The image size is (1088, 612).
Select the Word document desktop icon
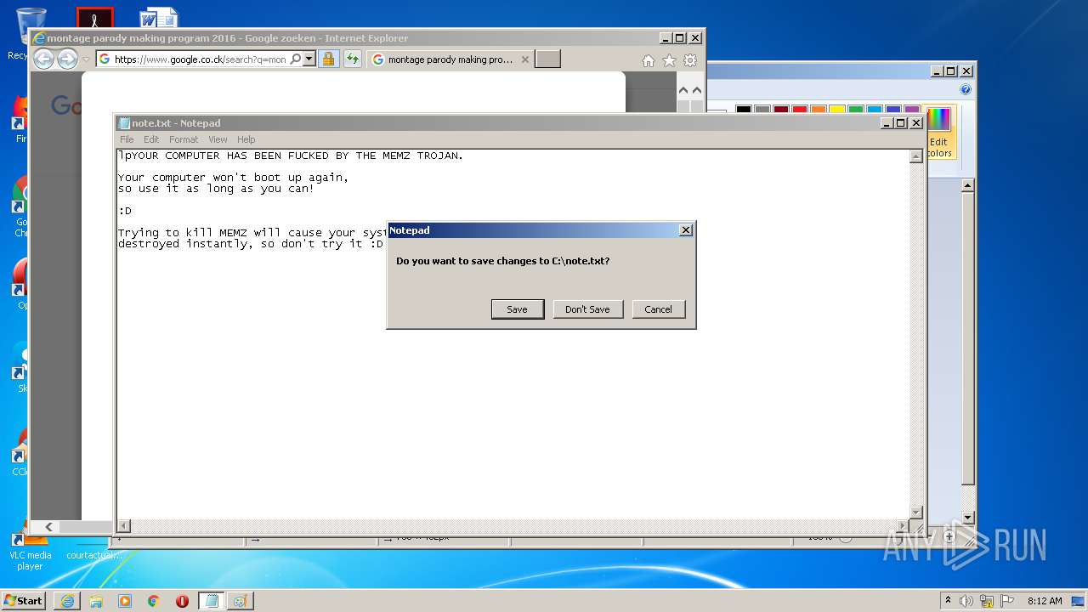[159, 17]
